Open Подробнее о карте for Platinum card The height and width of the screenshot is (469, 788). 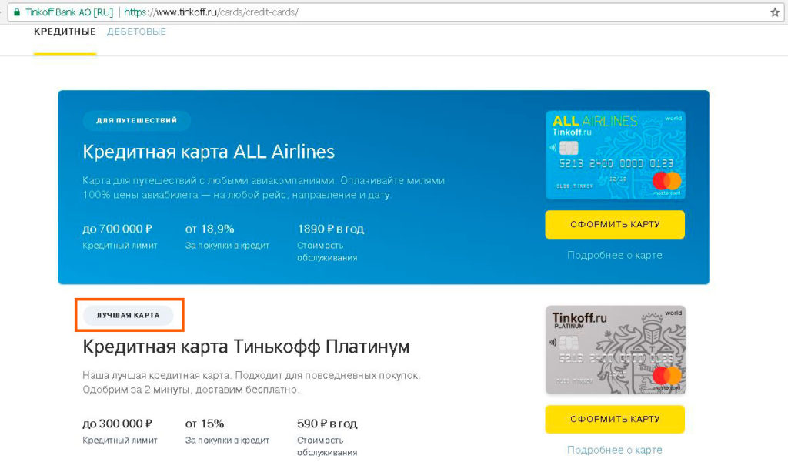click(614, 450)
